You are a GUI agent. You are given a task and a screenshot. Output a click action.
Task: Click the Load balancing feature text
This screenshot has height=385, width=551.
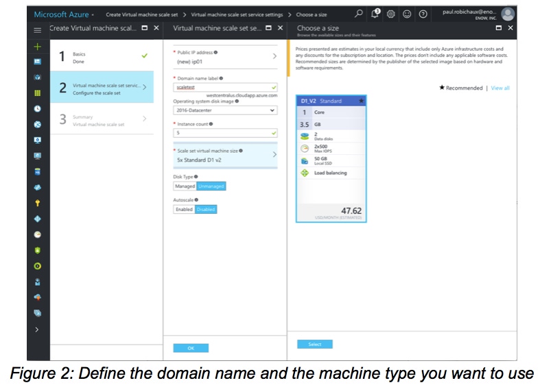tap(330, 173)
